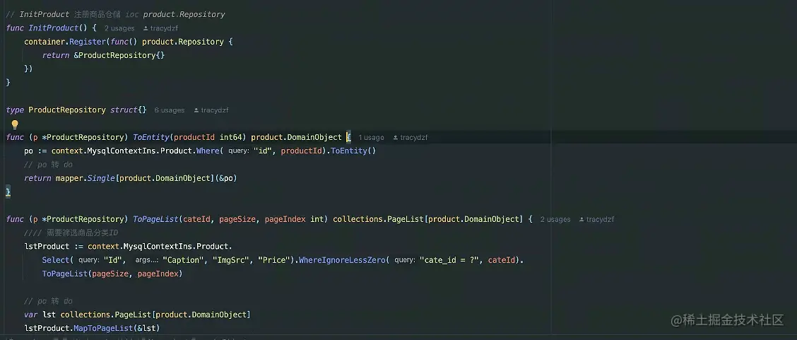The height and width of the screenshot is (340, 797).
Task: Click the "Price" string literal
Action: [274, 260]
